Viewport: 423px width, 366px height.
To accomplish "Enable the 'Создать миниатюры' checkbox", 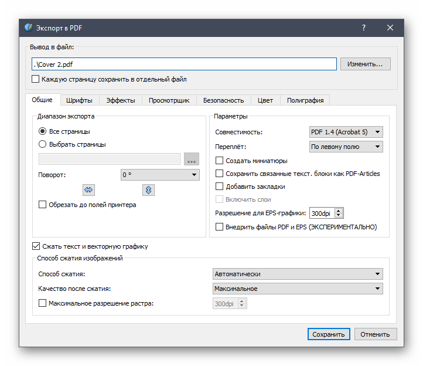I will coord(220,161).
